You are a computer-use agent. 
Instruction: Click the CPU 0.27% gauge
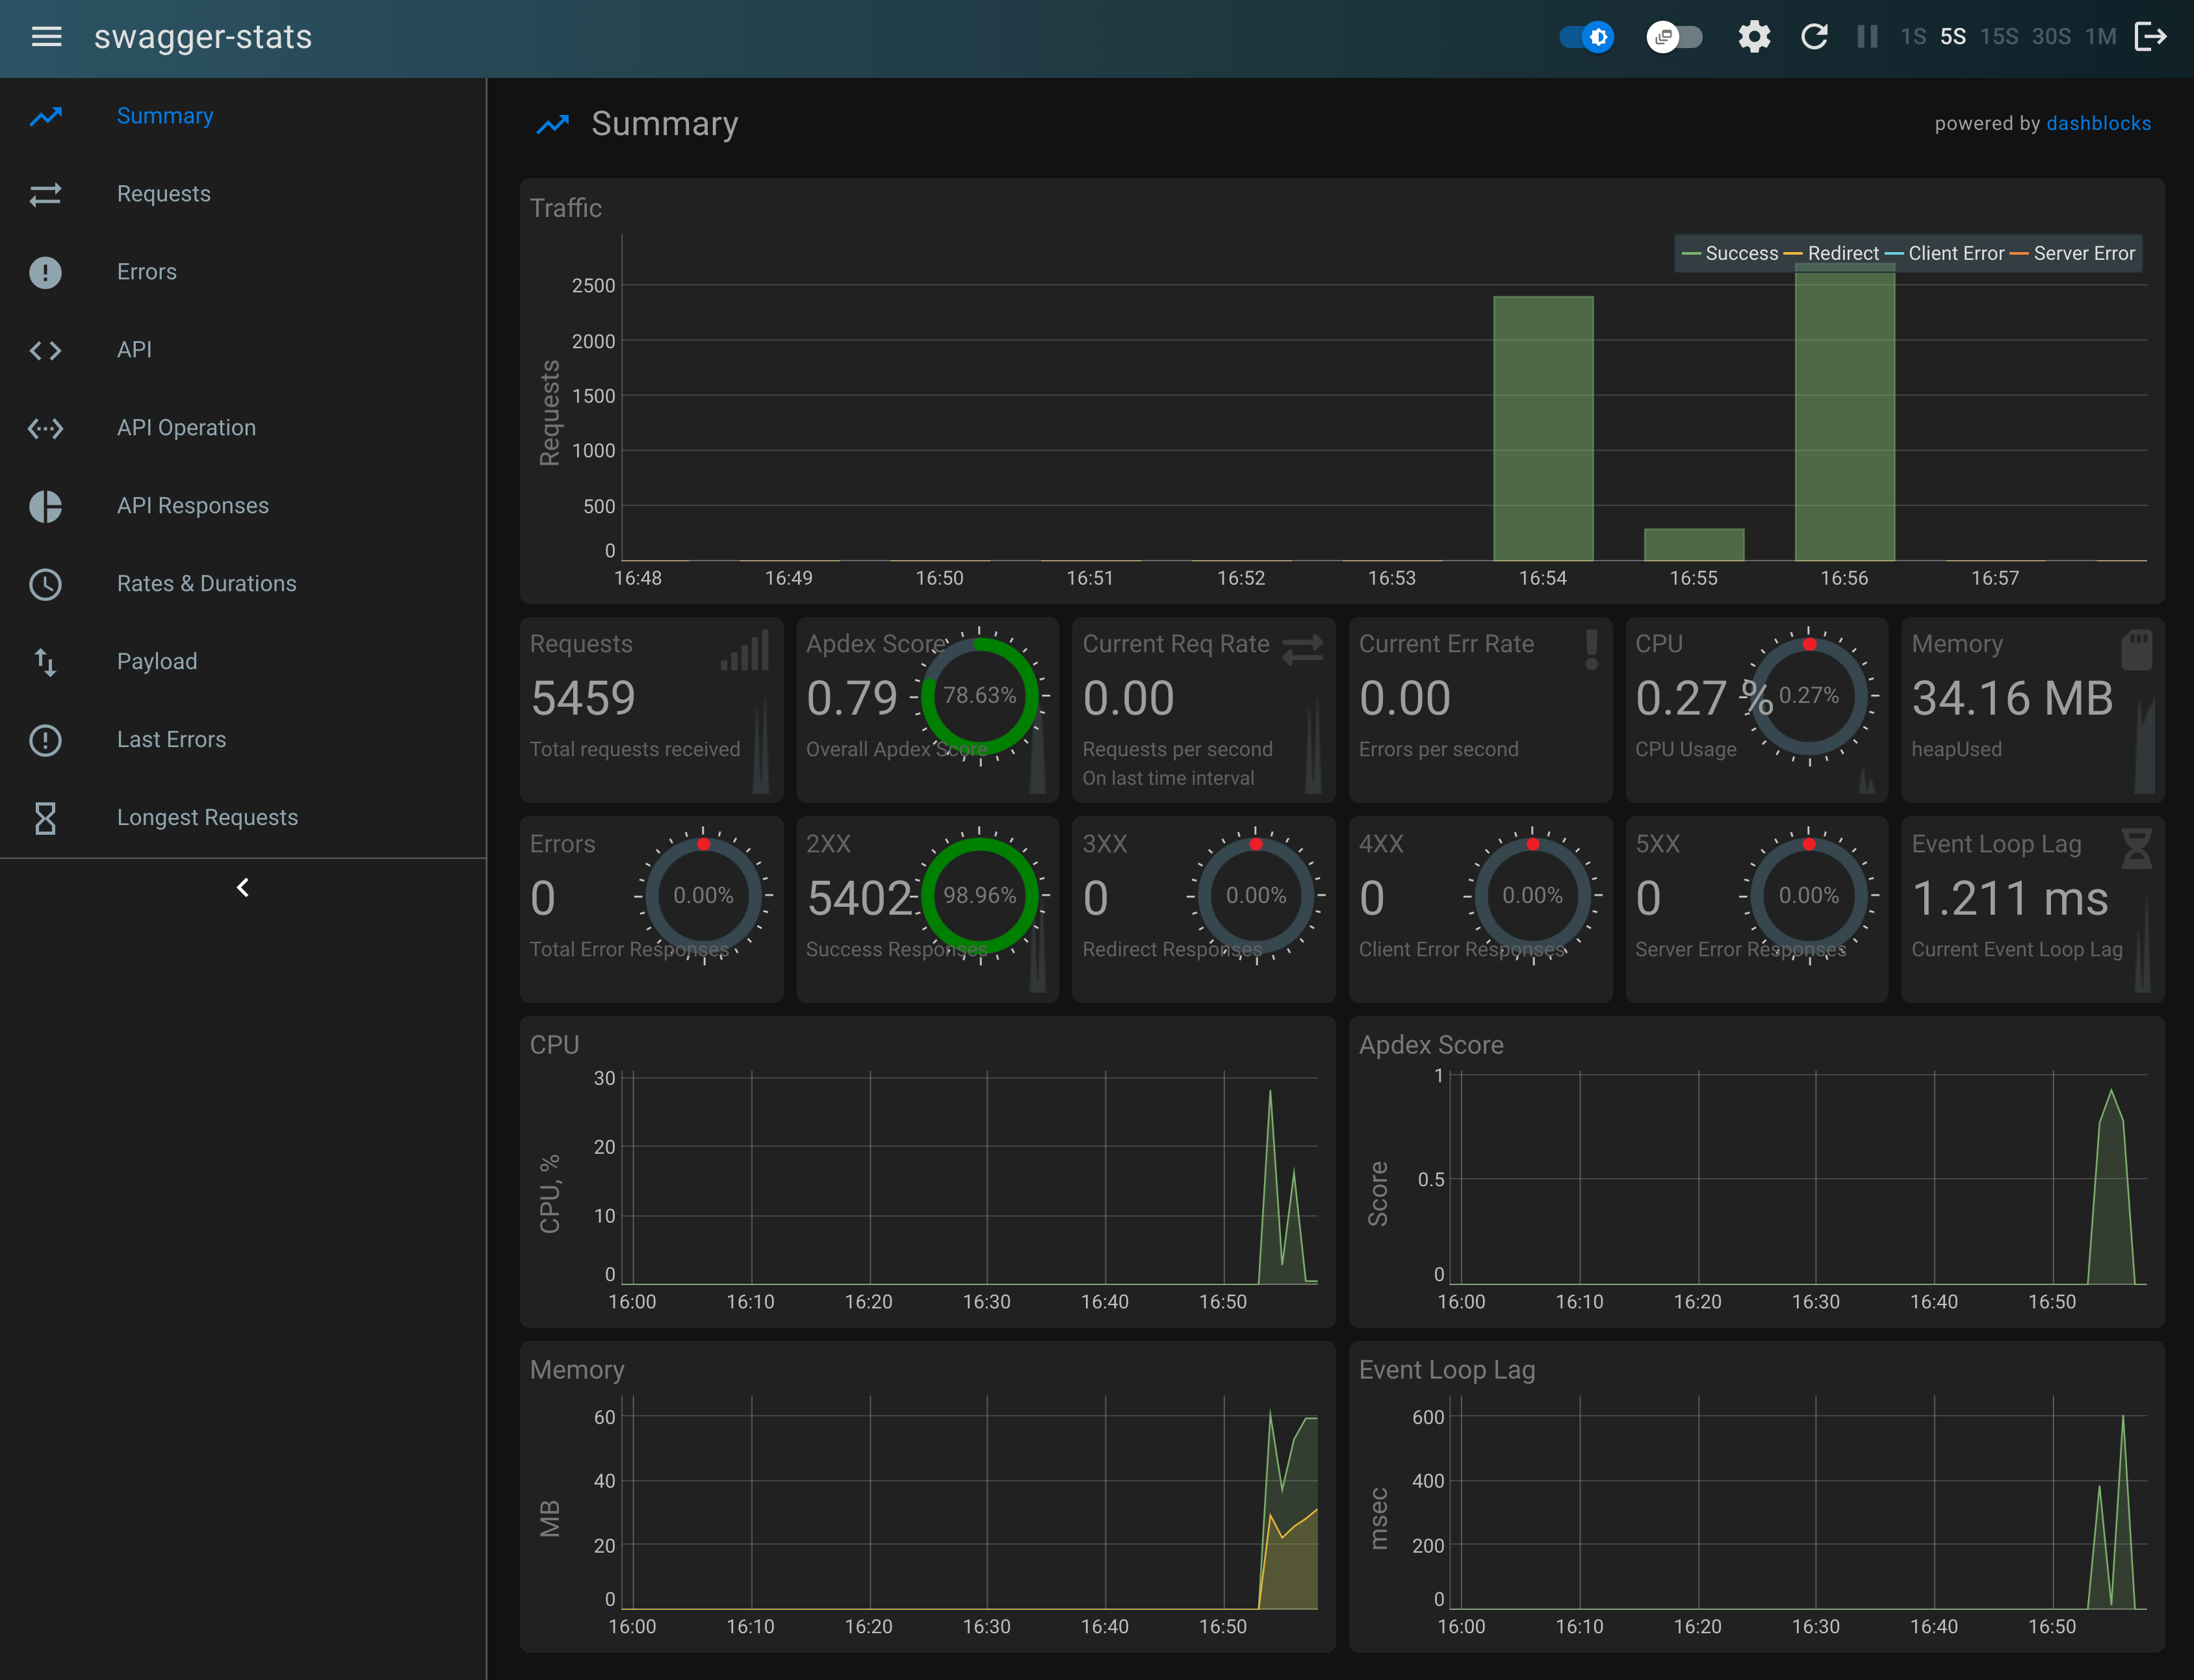[1809, 696]
